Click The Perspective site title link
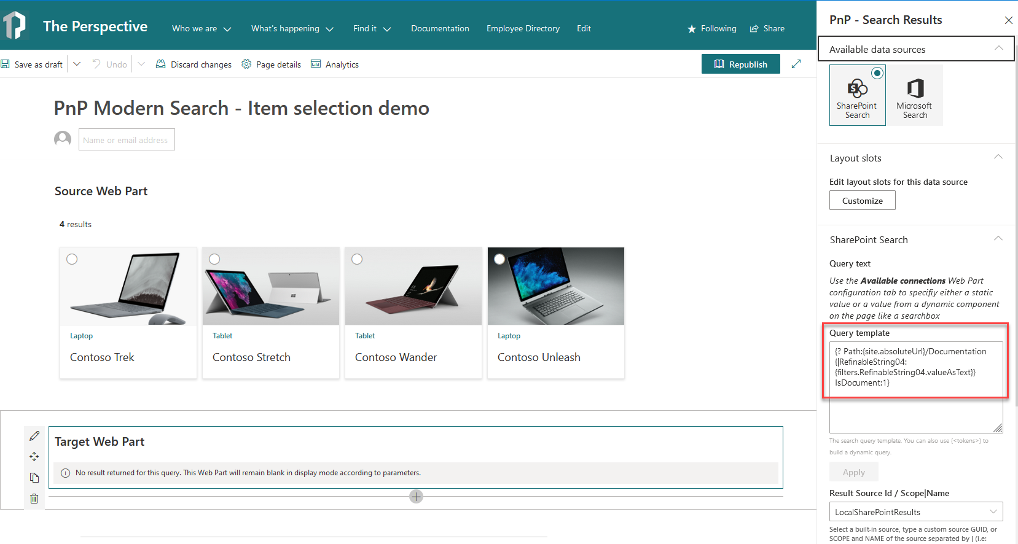Image resolution: width=1018 pixels, height=544 pixels. (x=95, y=26)
